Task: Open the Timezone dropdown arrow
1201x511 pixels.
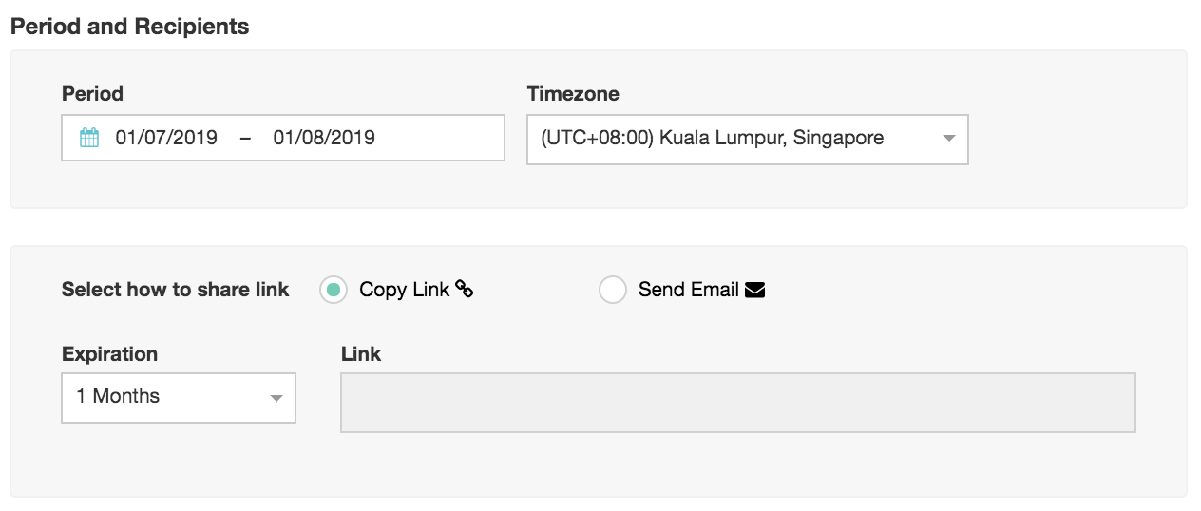Action: [x=948, y=139]
